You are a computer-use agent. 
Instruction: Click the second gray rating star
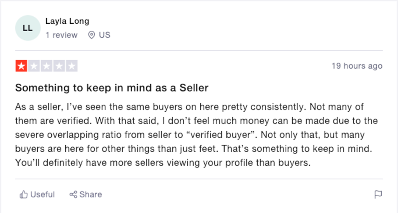tap(34, 66)
